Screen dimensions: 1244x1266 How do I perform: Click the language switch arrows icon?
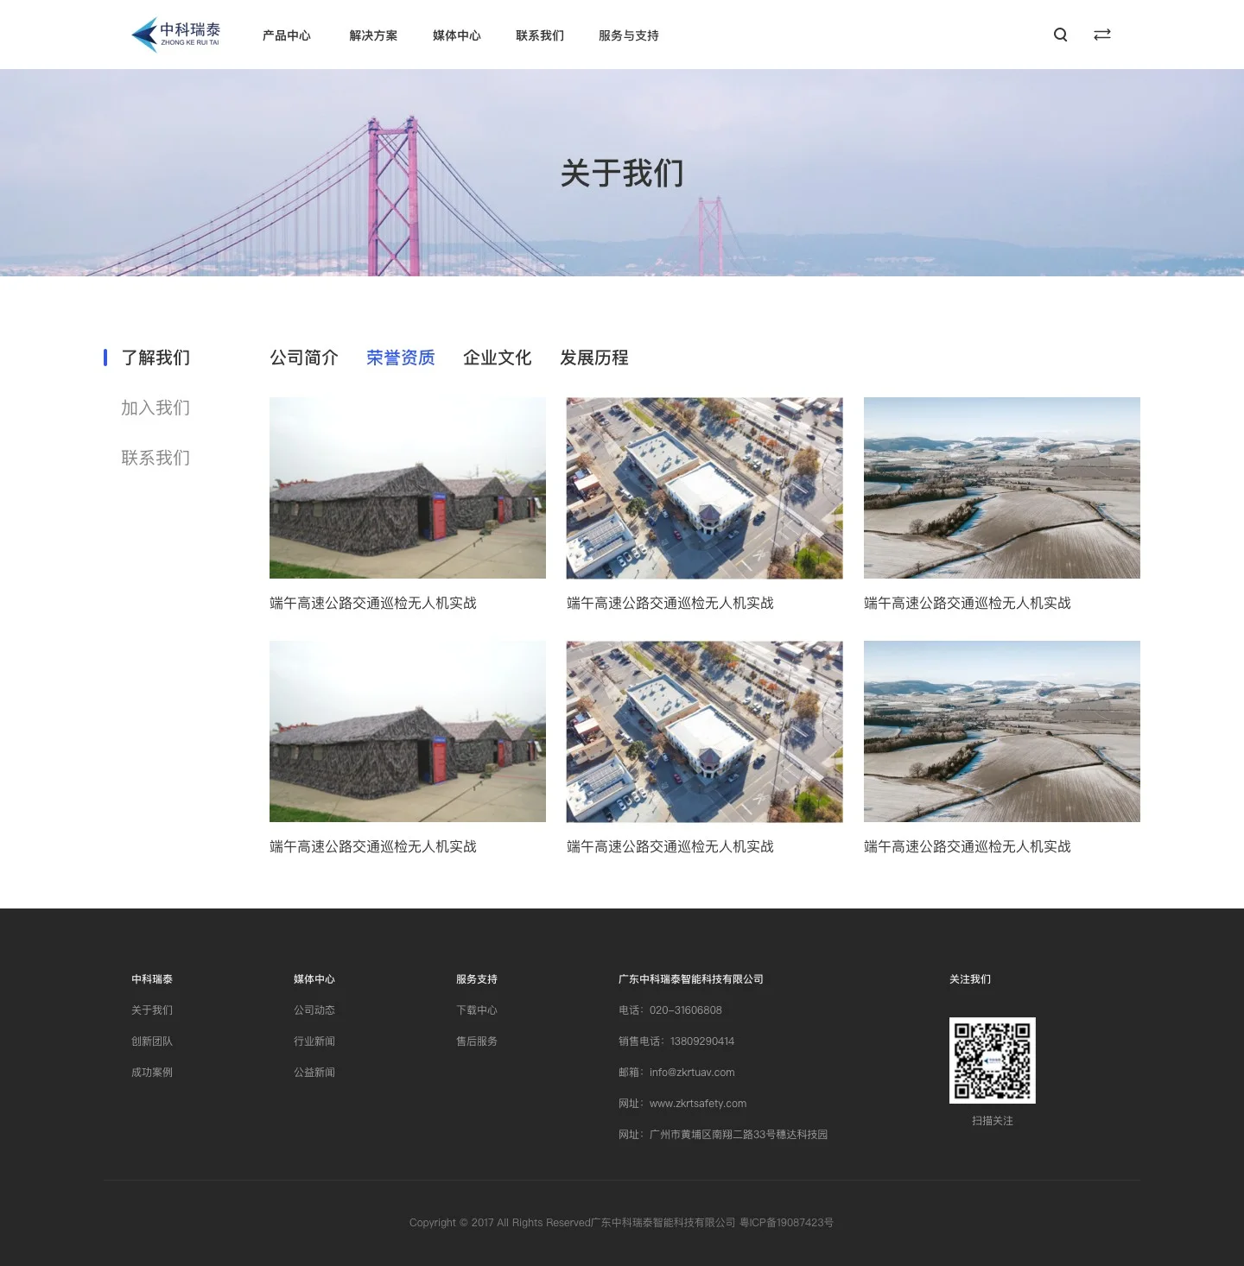(1102, 35)
